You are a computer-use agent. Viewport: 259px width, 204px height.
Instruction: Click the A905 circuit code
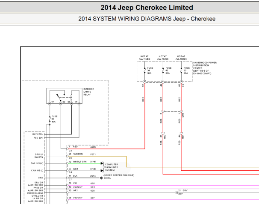click(x=93, y=147)
